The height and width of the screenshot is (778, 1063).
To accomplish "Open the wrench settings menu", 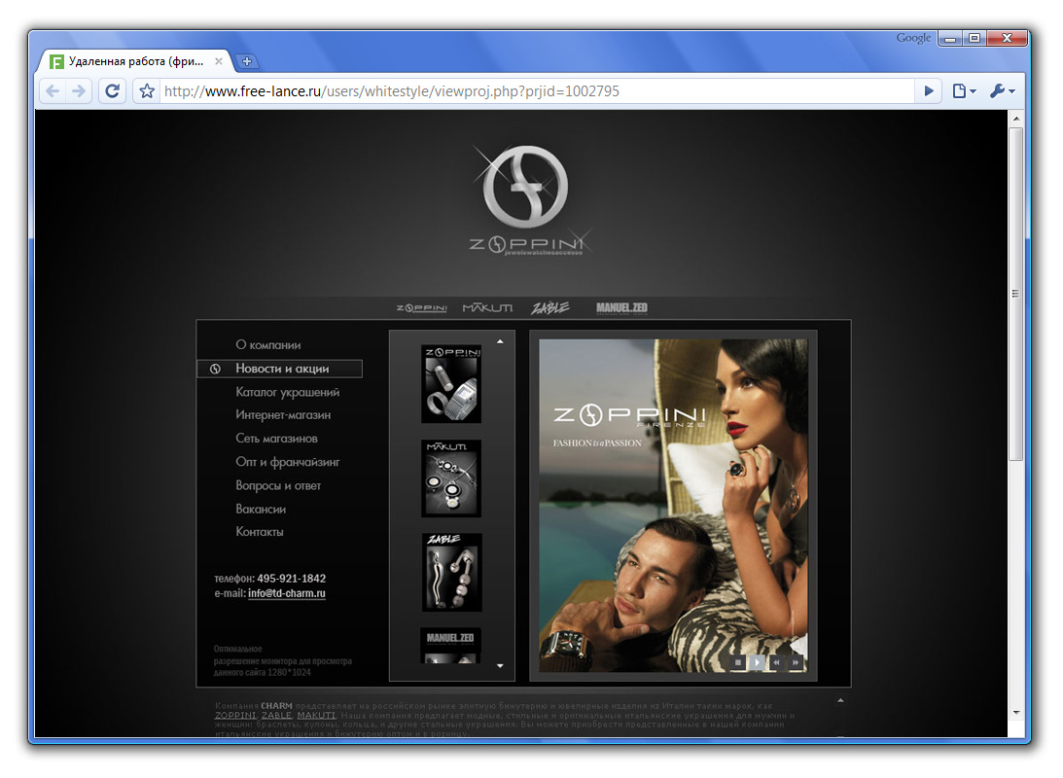I will (x=1002, y=90).
